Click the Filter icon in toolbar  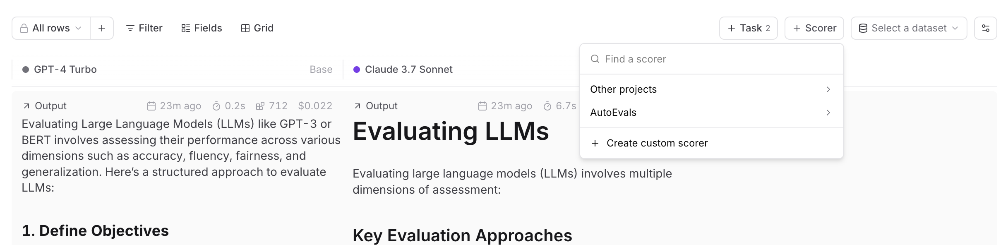point(130,28)
